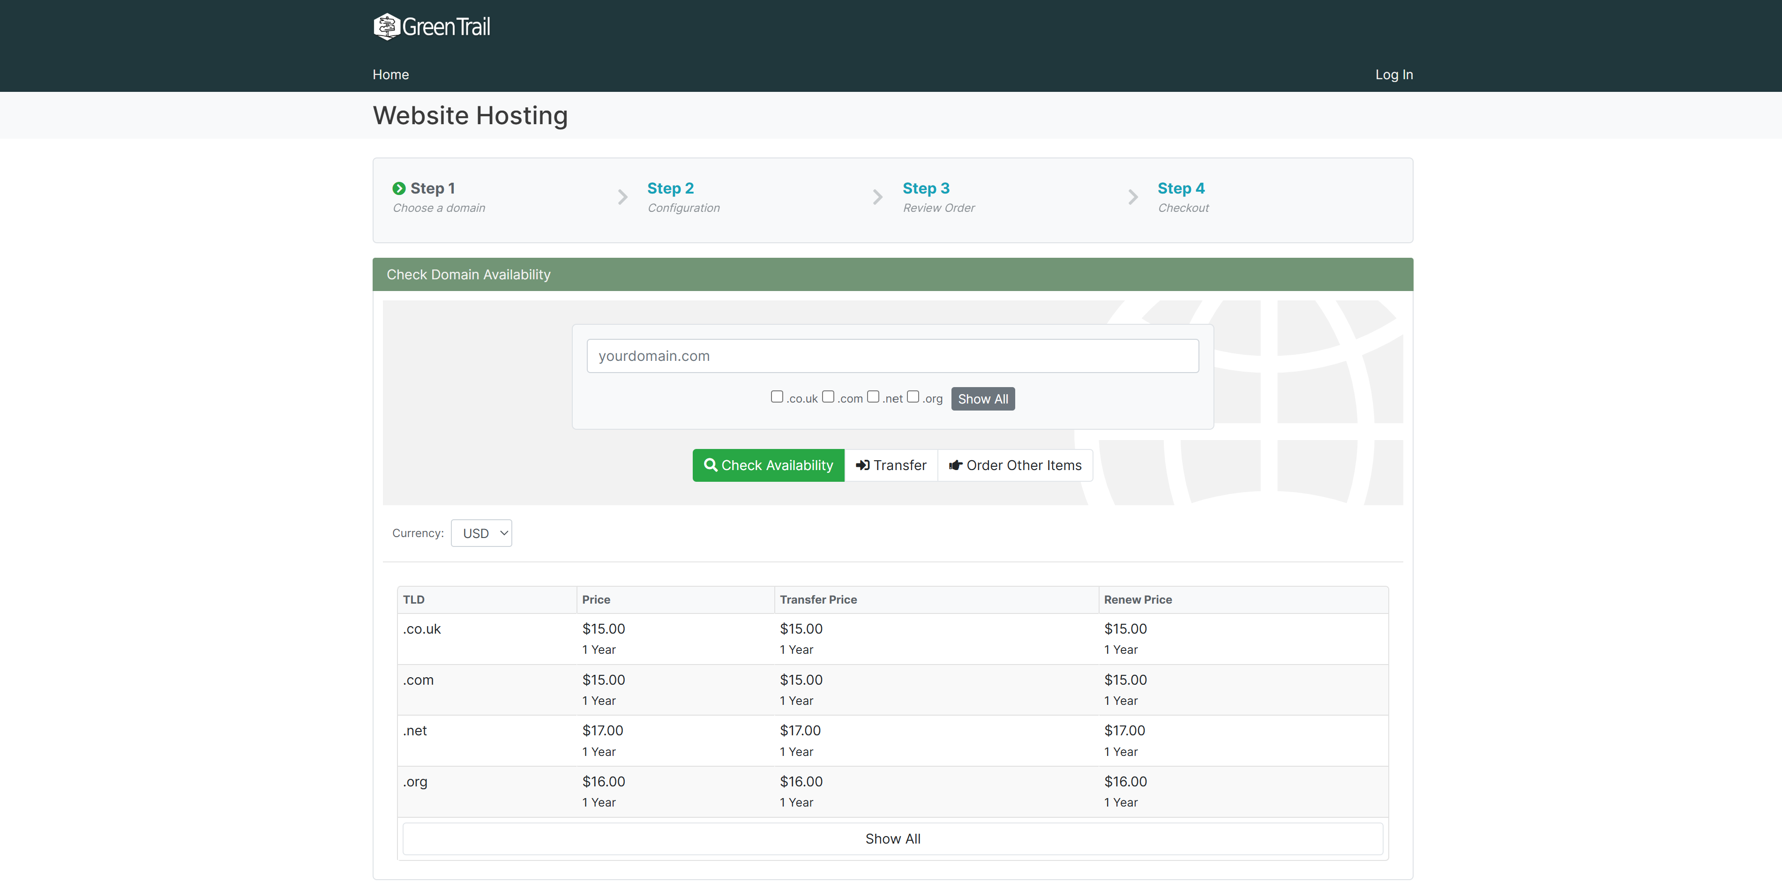The width and height of the screenshot is (1782, 882).
Task: Click the pointing hand icon on Order Other Items
Action: click(x=955, y=465)
